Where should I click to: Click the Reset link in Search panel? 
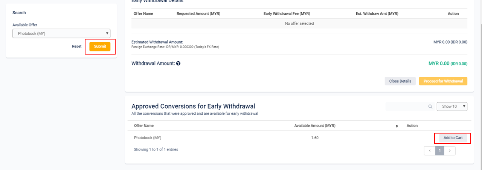(77, 46)
